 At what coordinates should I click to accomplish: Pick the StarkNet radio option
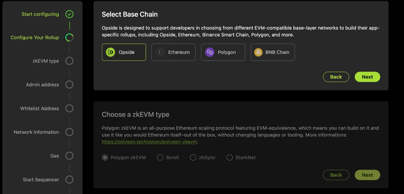[230, 158]
